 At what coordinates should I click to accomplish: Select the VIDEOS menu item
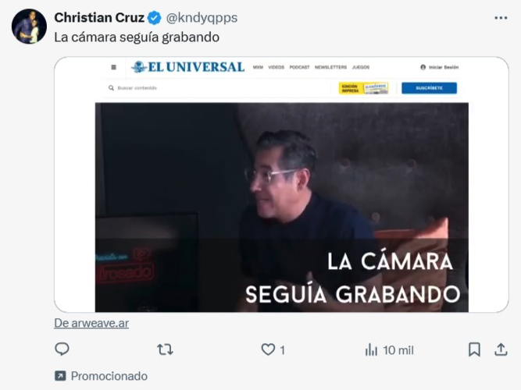click(276, 67)
